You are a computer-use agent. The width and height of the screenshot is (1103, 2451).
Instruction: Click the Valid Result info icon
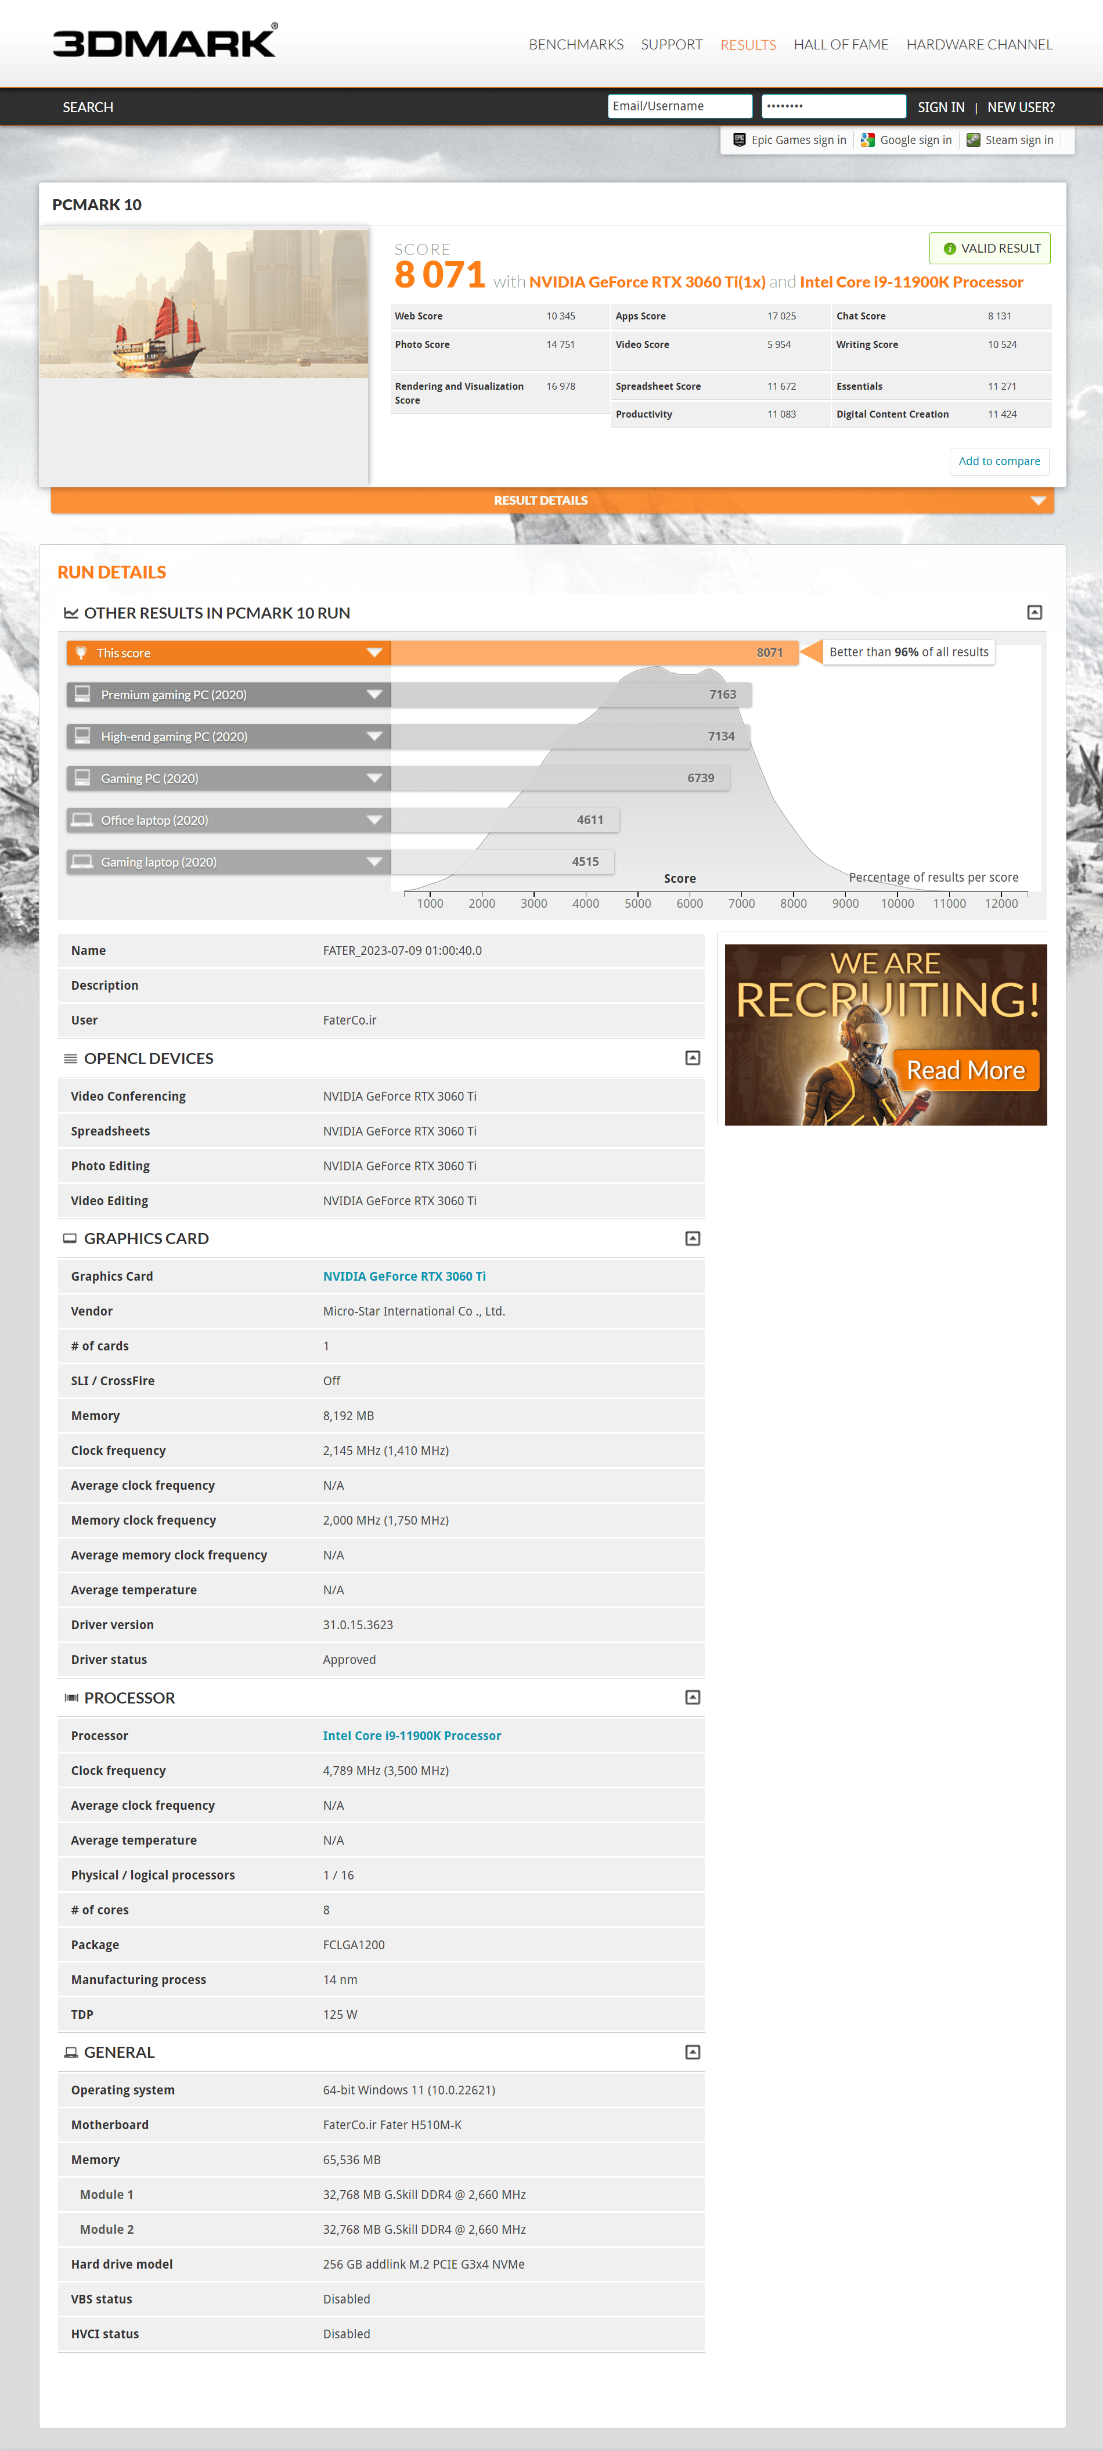[949, 249]
